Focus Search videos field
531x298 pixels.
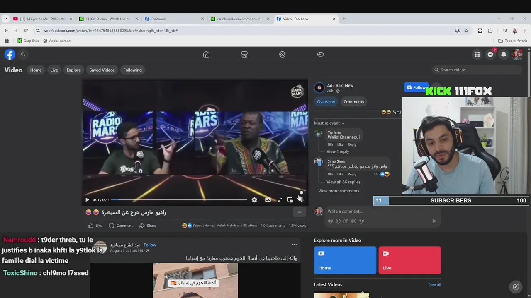(x=477, y=70)
